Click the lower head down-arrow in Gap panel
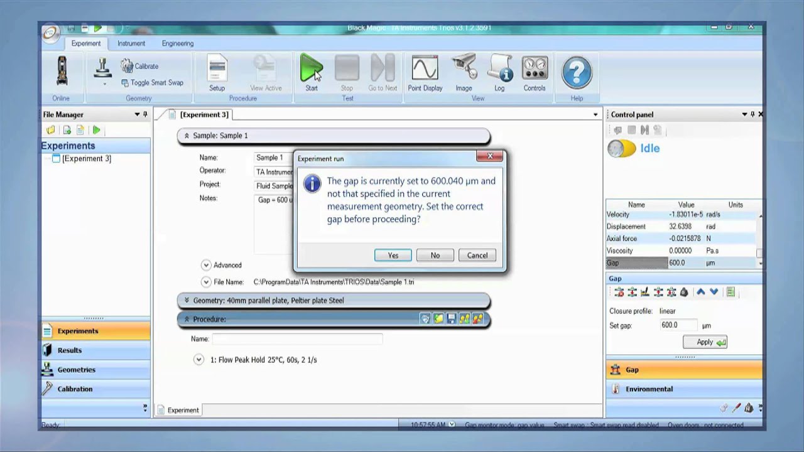 point(714,292)
